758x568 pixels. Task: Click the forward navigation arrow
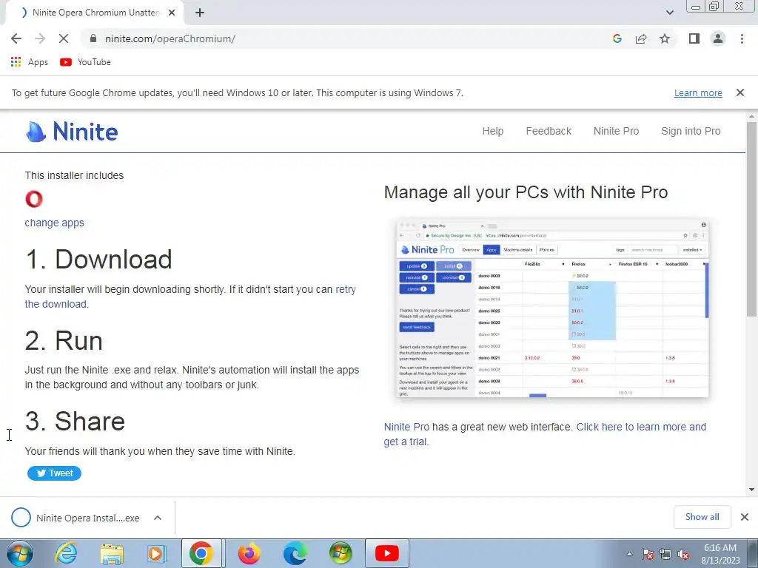pos(40,38)
